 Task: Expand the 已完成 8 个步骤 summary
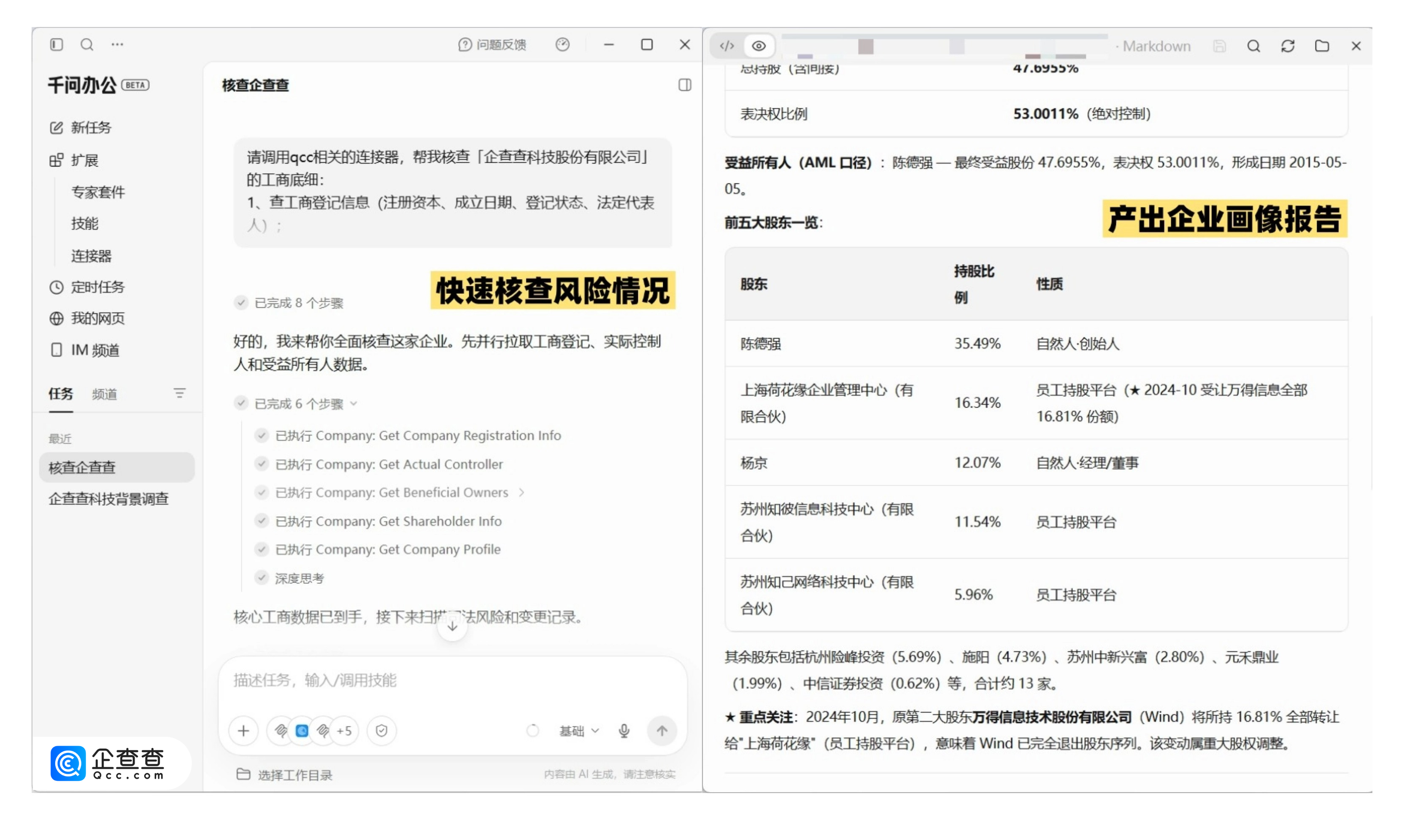coord(289,303)
